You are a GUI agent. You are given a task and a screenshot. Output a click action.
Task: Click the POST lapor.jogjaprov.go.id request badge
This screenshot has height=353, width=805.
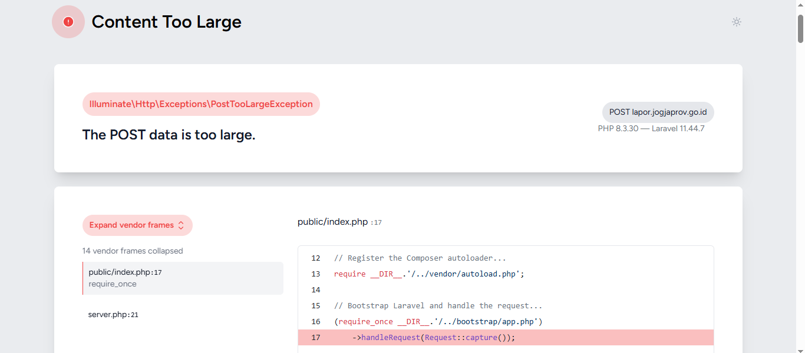[x=658, y=112]
